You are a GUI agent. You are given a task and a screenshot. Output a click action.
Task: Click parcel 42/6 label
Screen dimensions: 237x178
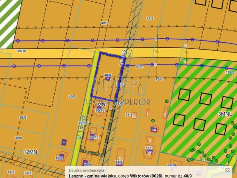[159, 79]
